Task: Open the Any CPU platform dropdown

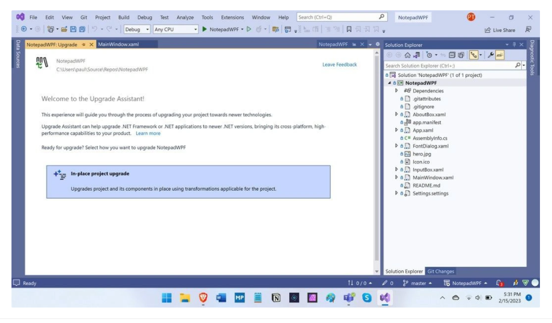Action: click(x=175, y=29)
